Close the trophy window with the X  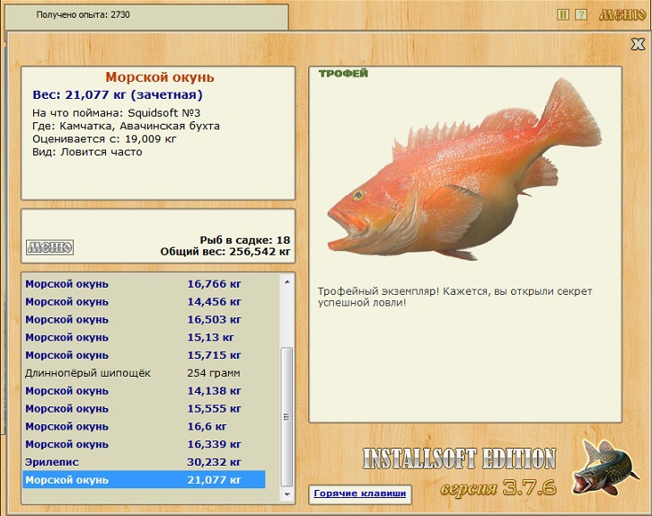tap(638, 44)
